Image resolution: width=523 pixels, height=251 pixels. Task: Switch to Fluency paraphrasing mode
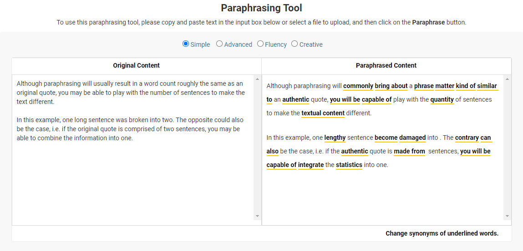click(x=260, y=44)
